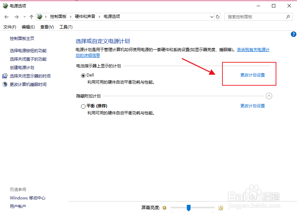The height and width of the screenshot is (216, 297).
Task: Collapse the 隐藏附加计划 section chevron
Action: (269, 96)
